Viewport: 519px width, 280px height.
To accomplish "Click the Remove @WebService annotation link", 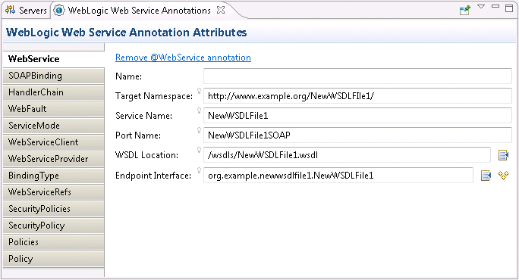I will (183, 58).
